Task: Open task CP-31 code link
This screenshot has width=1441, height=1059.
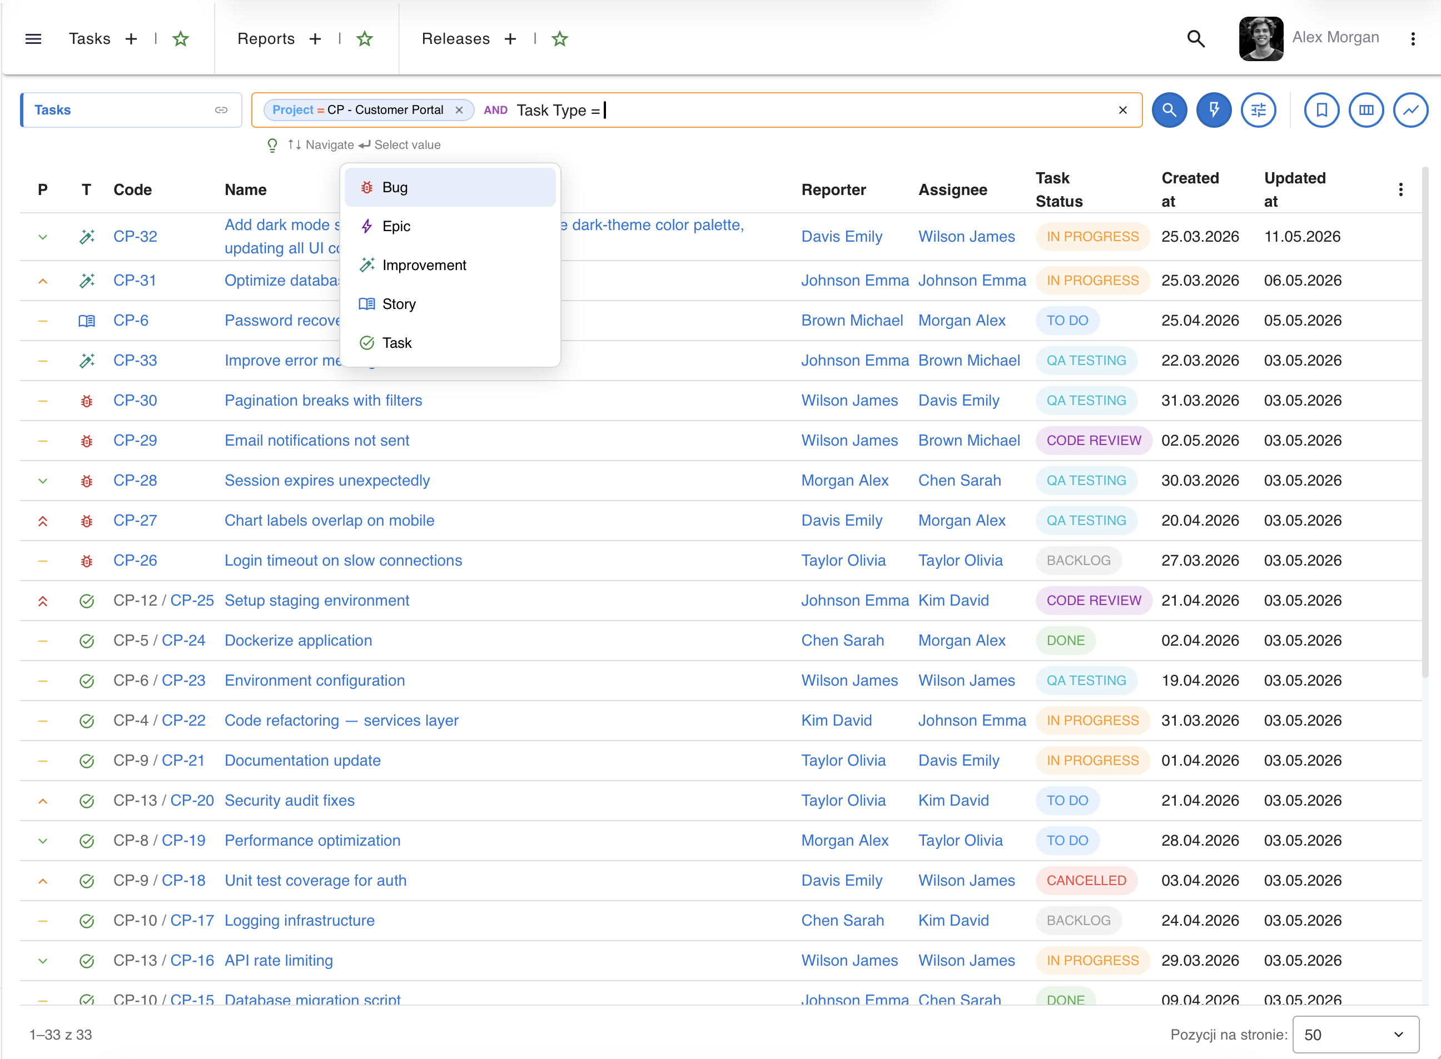Action: (135, 281)
